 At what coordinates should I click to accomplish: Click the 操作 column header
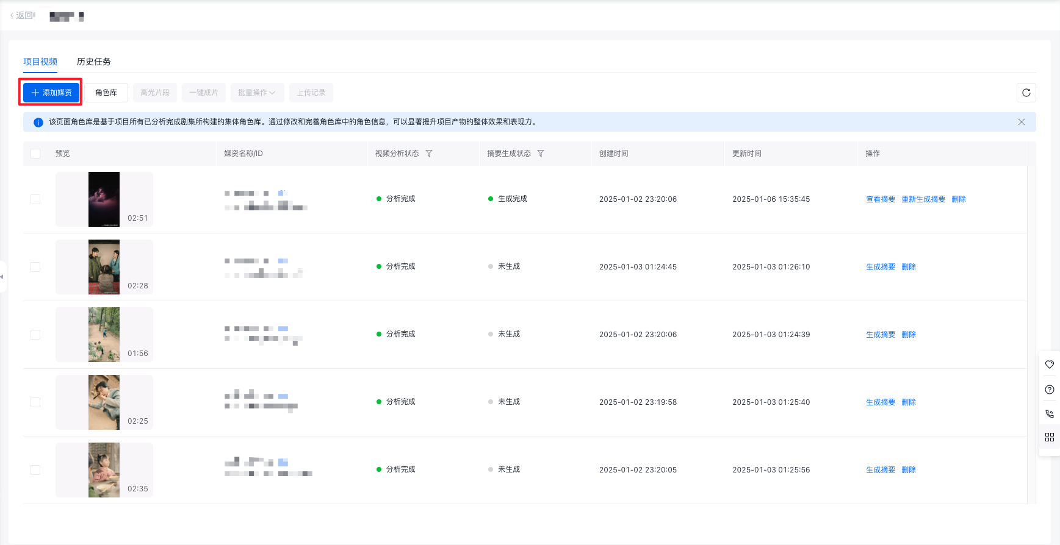click(873, 154)
